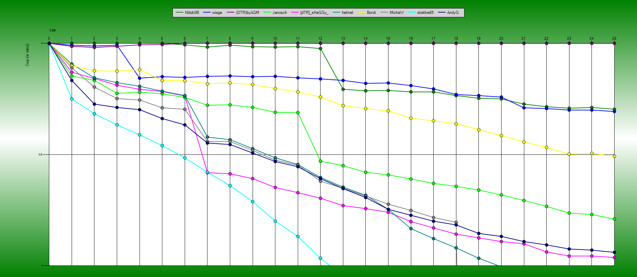This screenshot has height=277, width=637.
Task: Click the [dTR]_sHaGGy_ legend label
Action: (x=314, y=13)
